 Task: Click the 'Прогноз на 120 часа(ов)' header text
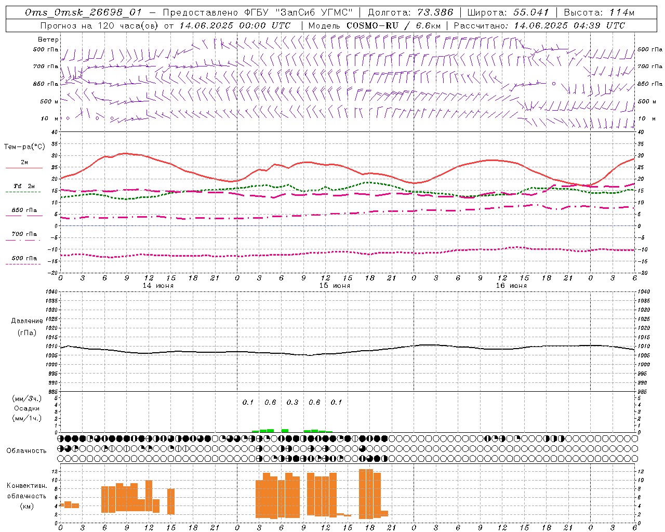click(x=100, y=25)
